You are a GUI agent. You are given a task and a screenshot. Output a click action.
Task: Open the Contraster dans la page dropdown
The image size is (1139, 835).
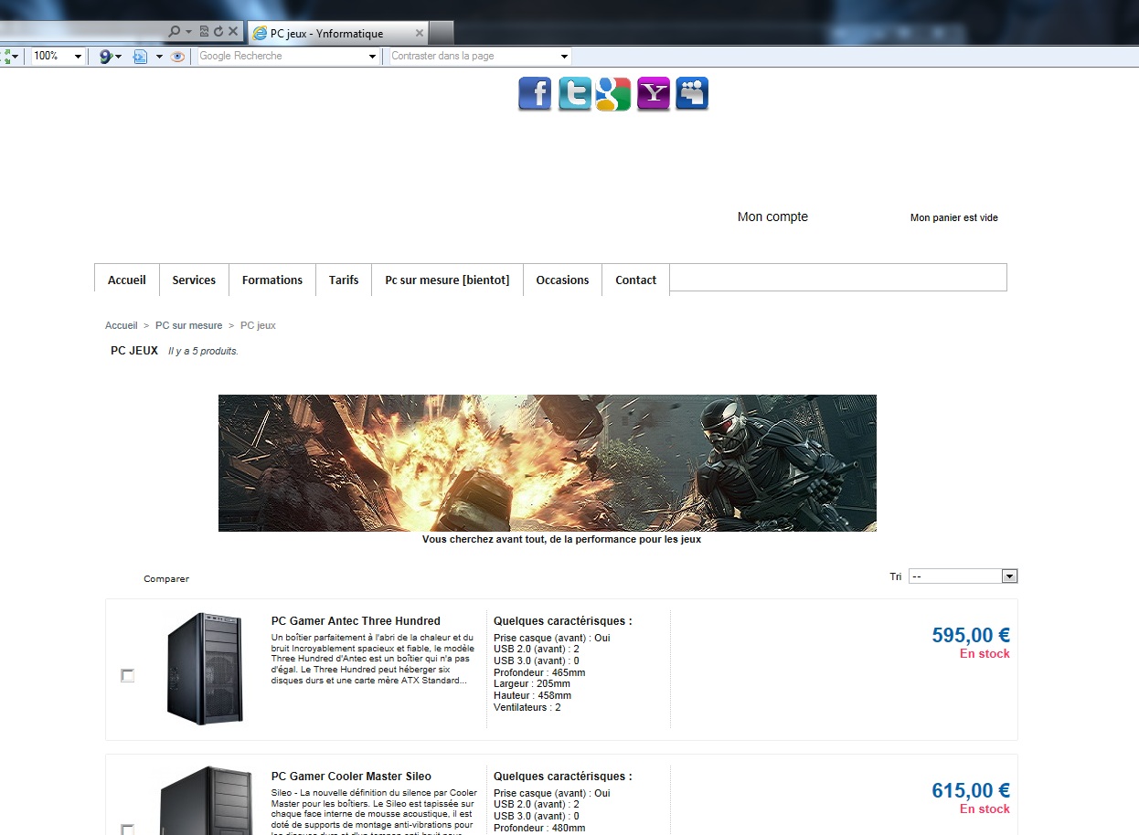click(564, 57)
